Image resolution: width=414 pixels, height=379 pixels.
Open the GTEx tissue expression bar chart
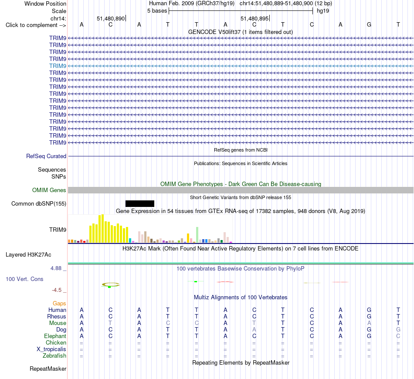point(150,229)
